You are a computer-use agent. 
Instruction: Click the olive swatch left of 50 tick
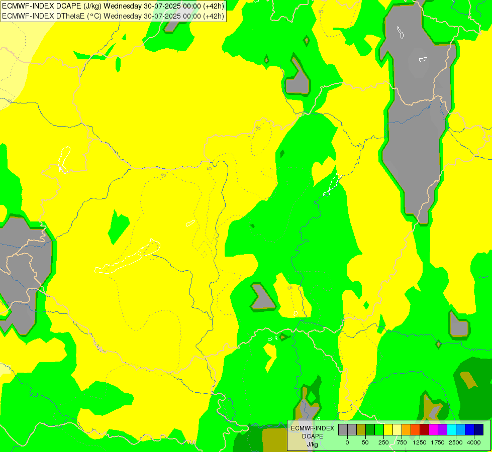pyautogui.click(x=361, y=430)
